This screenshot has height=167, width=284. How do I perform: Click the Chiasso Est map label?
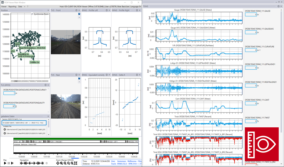pyautogui.click(x=34, y=62)
